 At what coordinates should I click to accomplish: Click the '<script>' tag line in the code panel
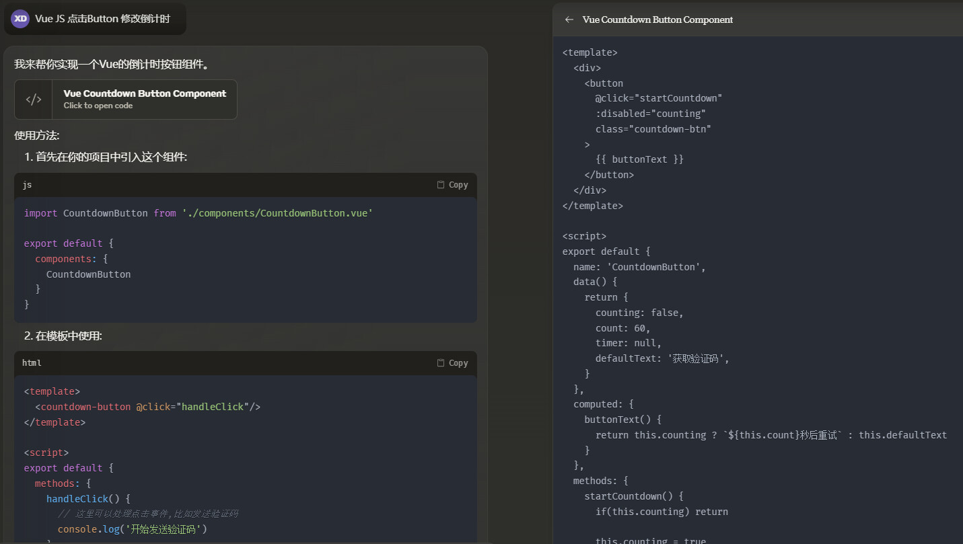tap(584, 236)
